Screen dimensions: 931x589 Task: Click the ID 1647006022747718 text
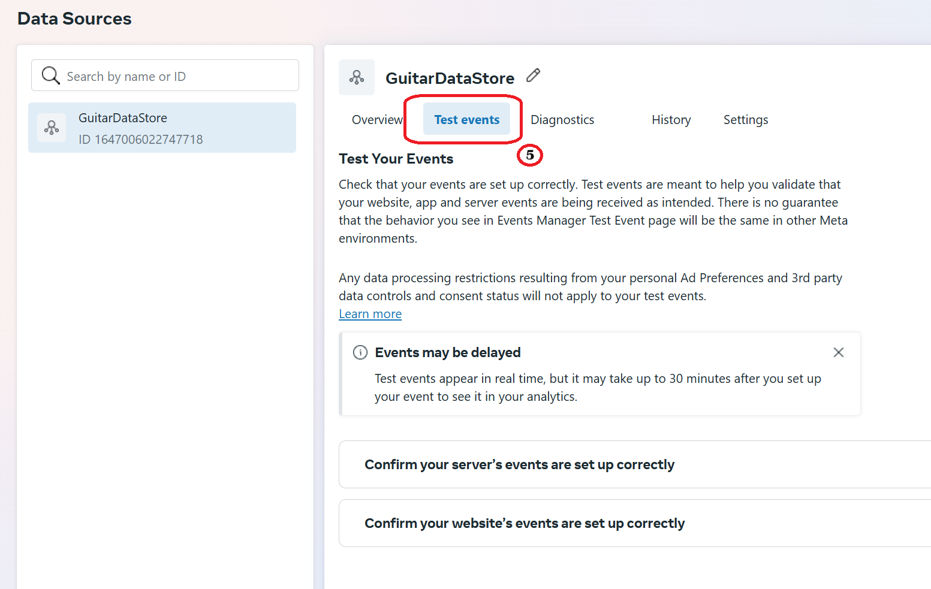click(x=141, y=140)
